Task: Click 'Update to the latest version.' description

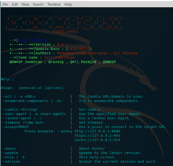Action: (110, 153)
